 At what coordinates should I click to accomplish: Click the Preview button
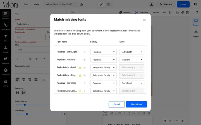pyautogui.click(x=166, y=4)
